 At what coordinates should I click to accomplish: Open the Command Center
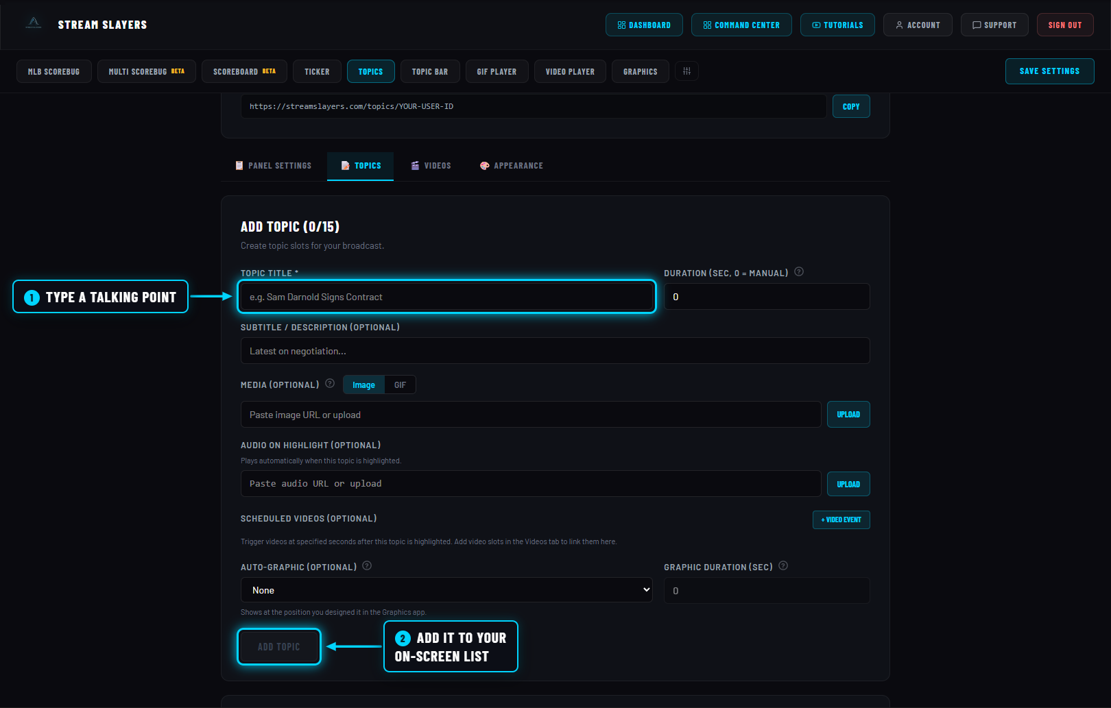741,25
